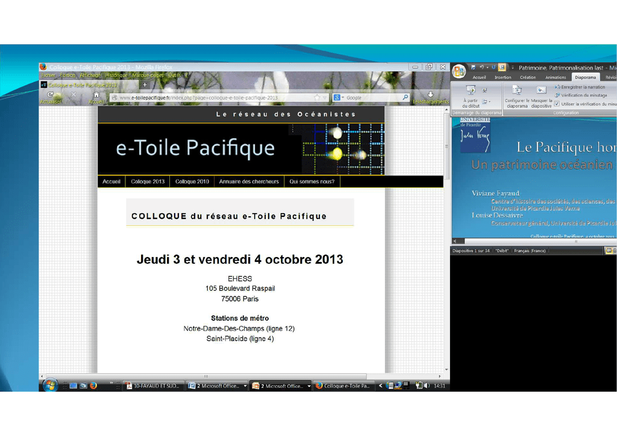Reload the page with Actualiser
This screenshot has height=436, width=617.
pyautogui.click(x=51, y=95)
